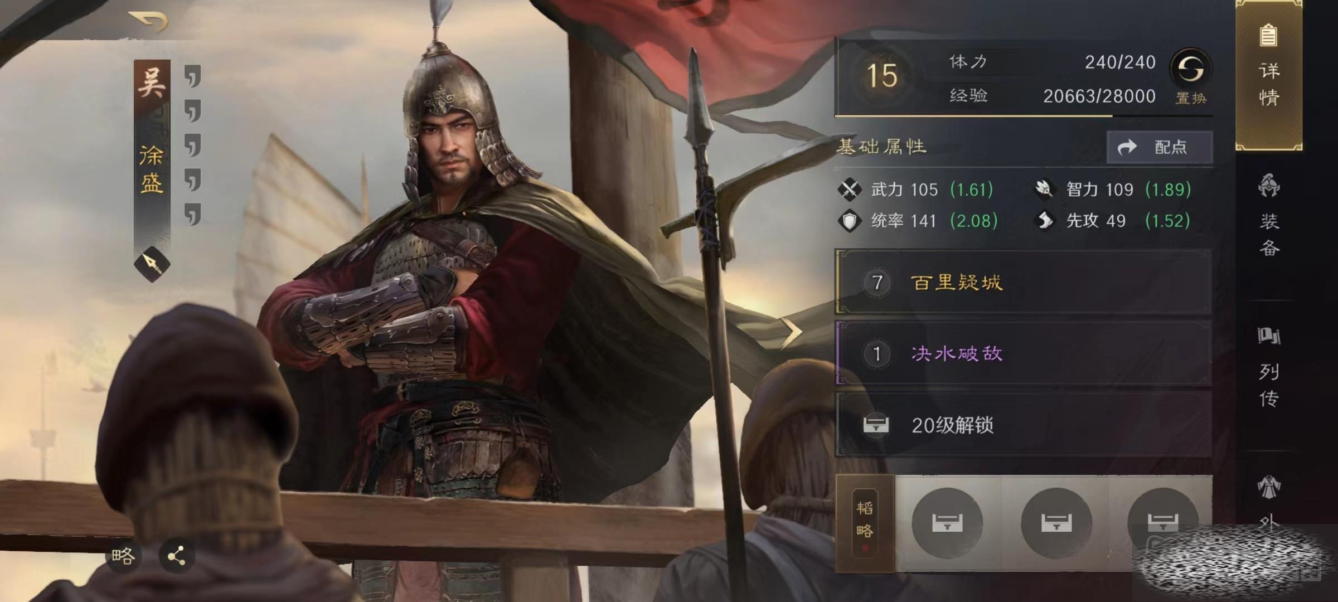This screenshot has height=602, width=1338.
Task: Open the share icon at bottom left
Action: 177,556
